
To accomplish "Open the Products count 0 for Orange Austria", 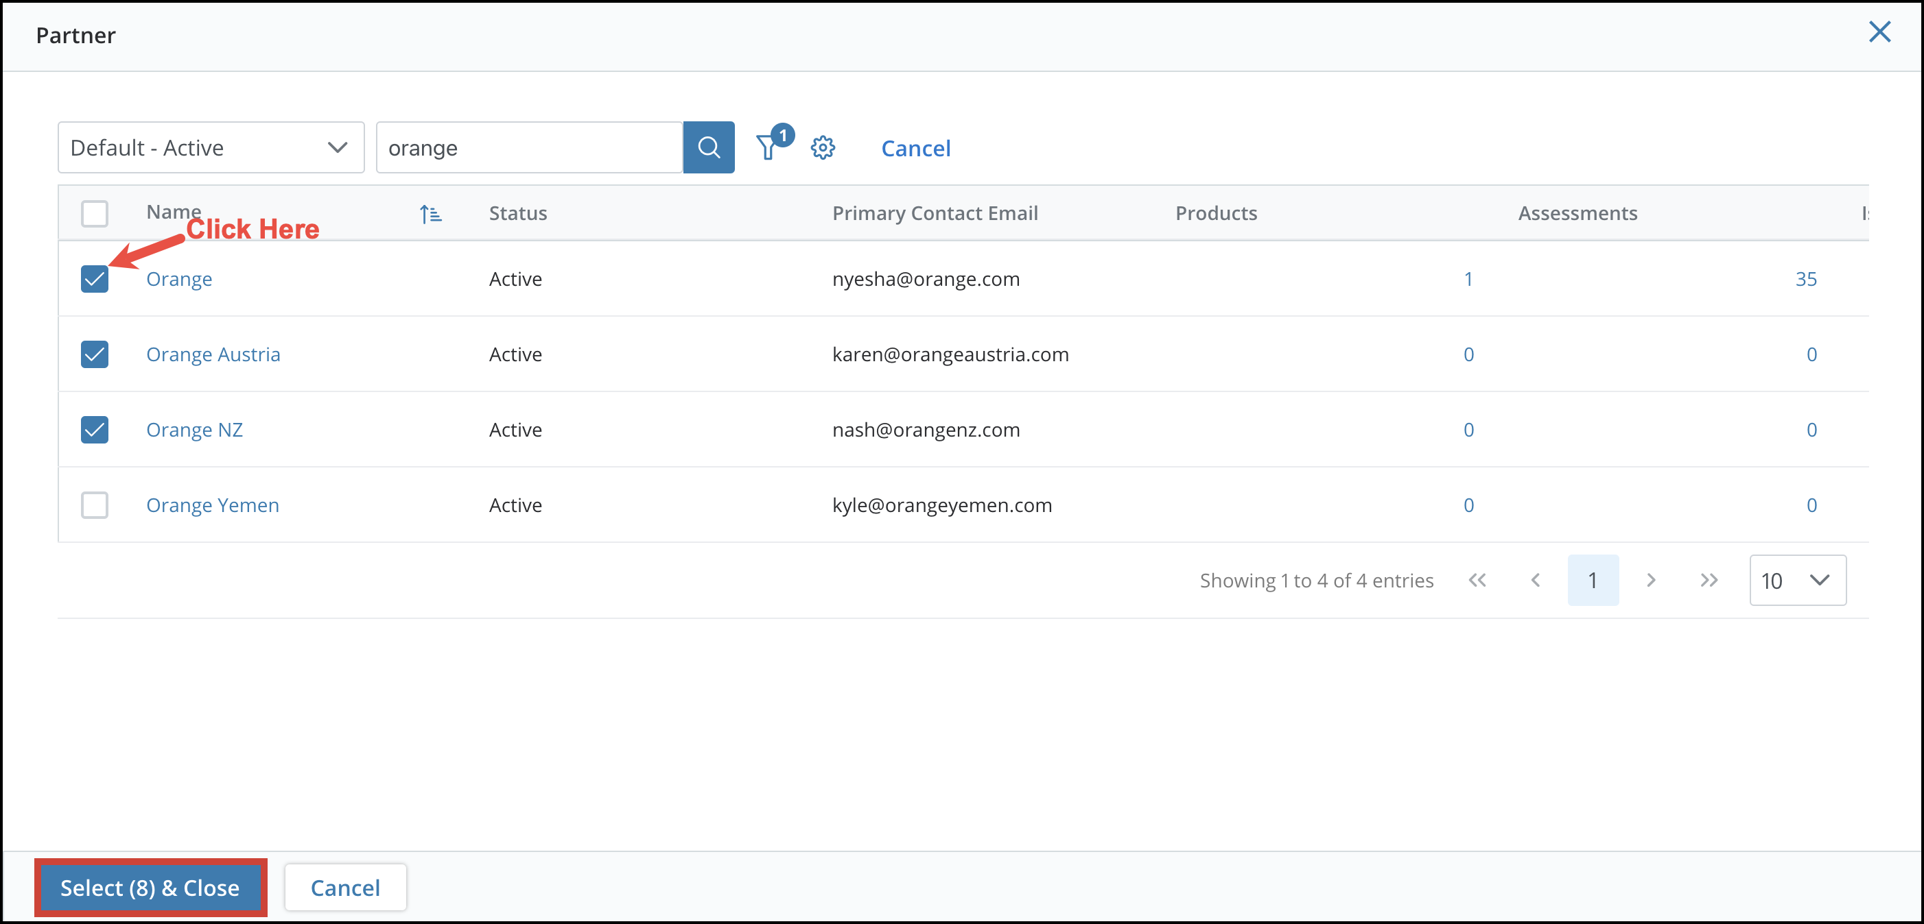I will [1468, 354].
